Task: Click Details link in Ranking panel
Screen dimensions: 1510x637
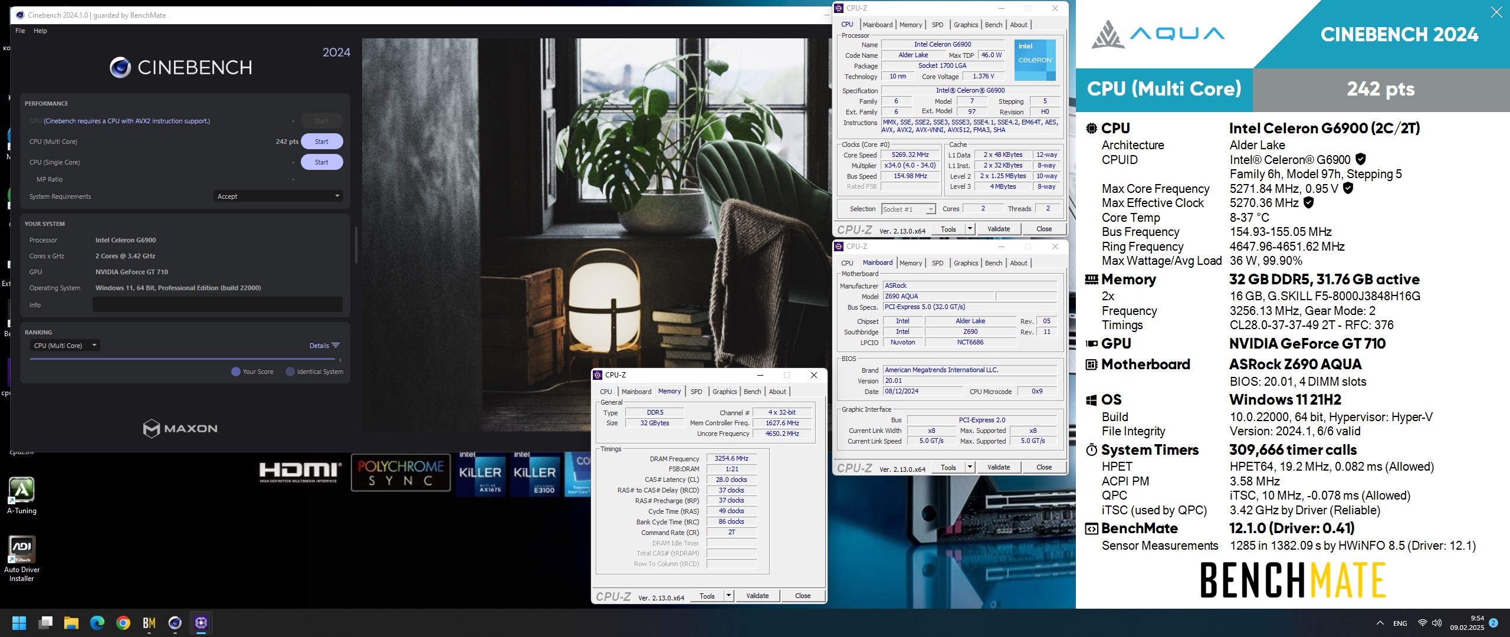Action: [x=319, y=346]
